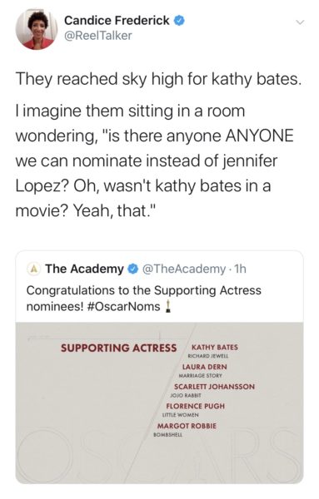Click the Candice Frederick display name

tap(117, 20)
